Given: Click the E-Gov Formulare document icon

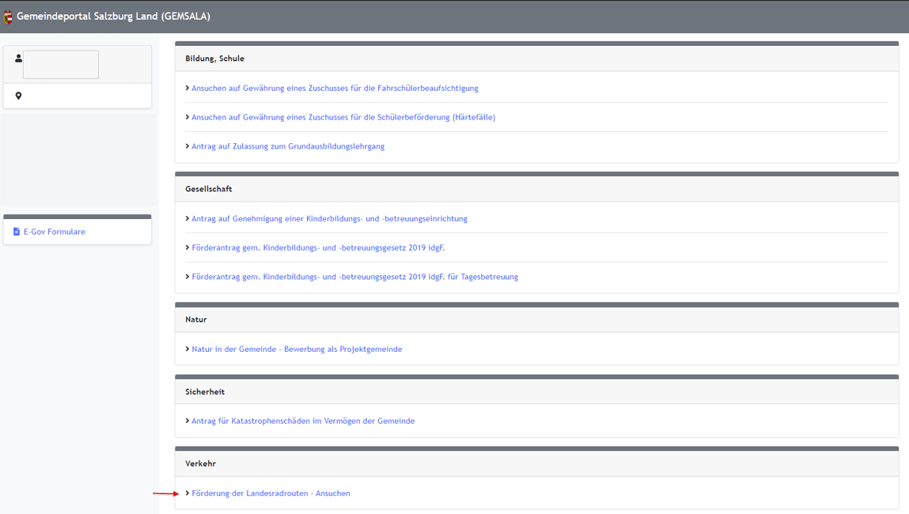Looking at the screenshot, I should point(17,232).
